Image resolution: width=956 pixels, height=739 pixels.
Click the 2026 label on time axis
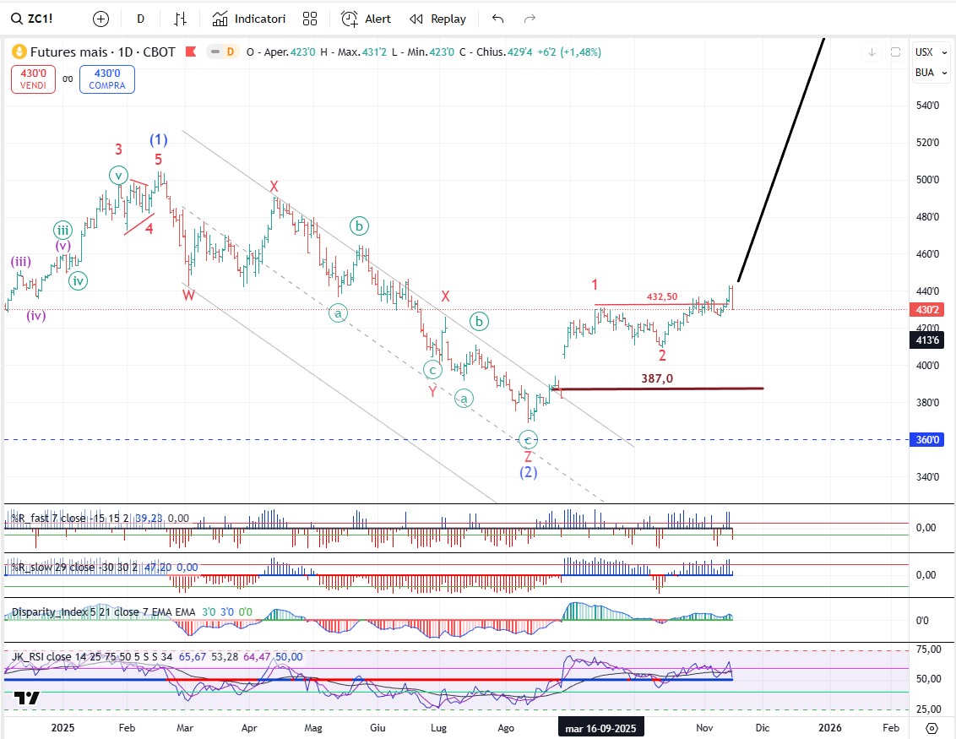pos(830,728)
